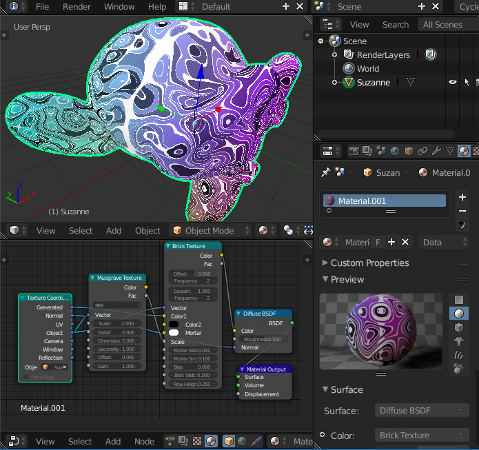Click the Mortar white swatch in Brick Texture node

174,332
